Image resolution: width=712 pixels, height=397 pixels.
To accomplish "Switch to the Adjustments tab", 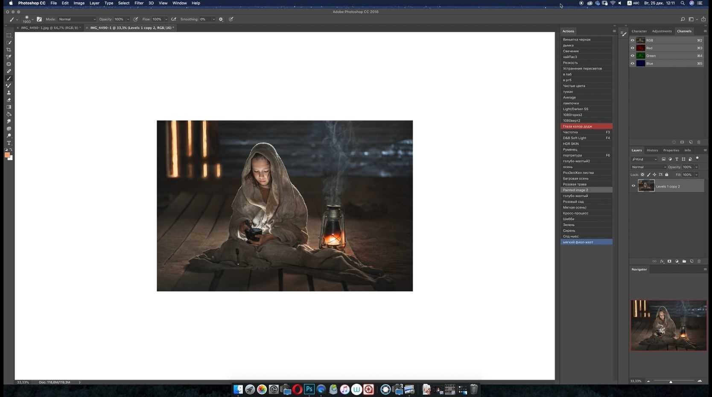I will [662, 31].
